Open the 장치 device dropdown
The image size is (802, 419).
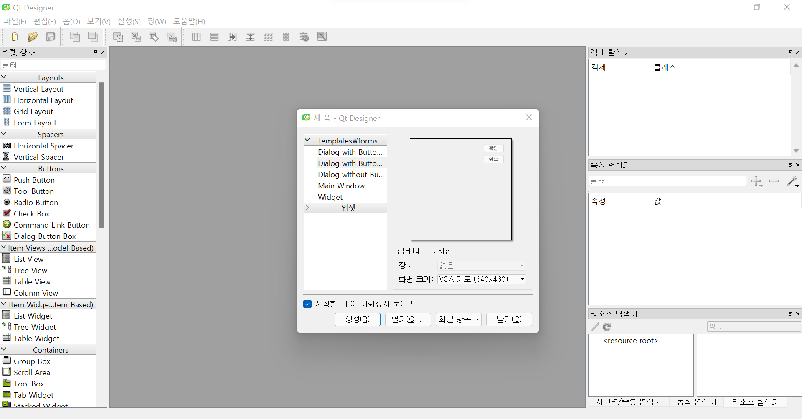point(482,266)
